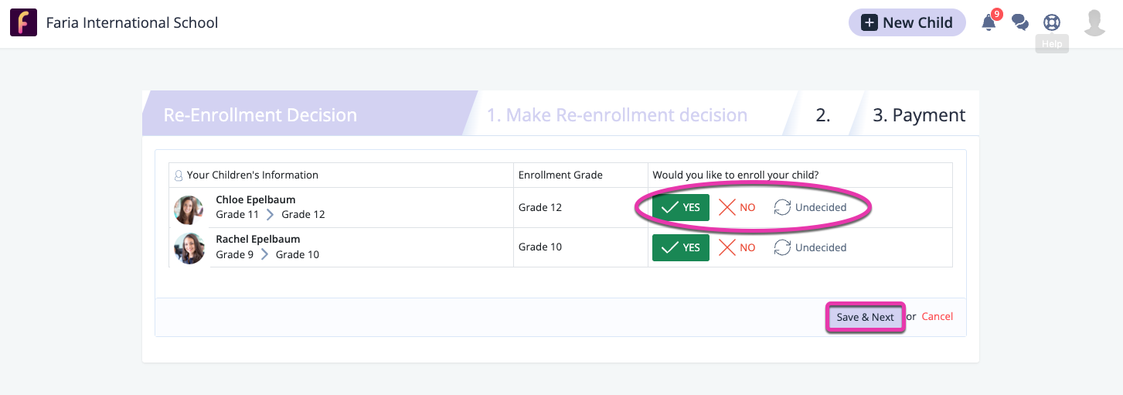Mark Chloe Epelbaum as Undecided
The width and height of the screenshot is (1123, 395).
pyautogui.click(x=810, y=207)
